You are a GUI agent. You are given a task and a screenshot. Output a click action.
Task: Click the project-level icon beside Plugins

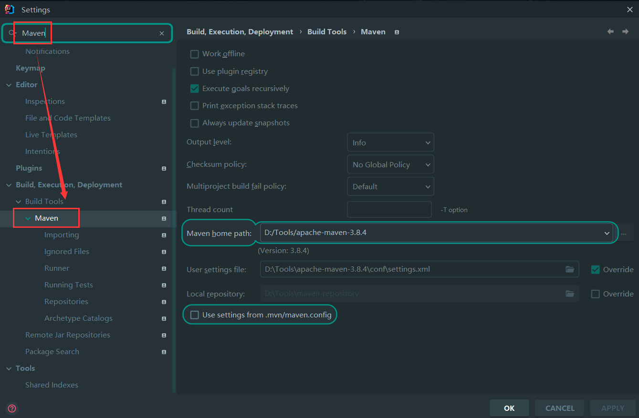(164, 168)
